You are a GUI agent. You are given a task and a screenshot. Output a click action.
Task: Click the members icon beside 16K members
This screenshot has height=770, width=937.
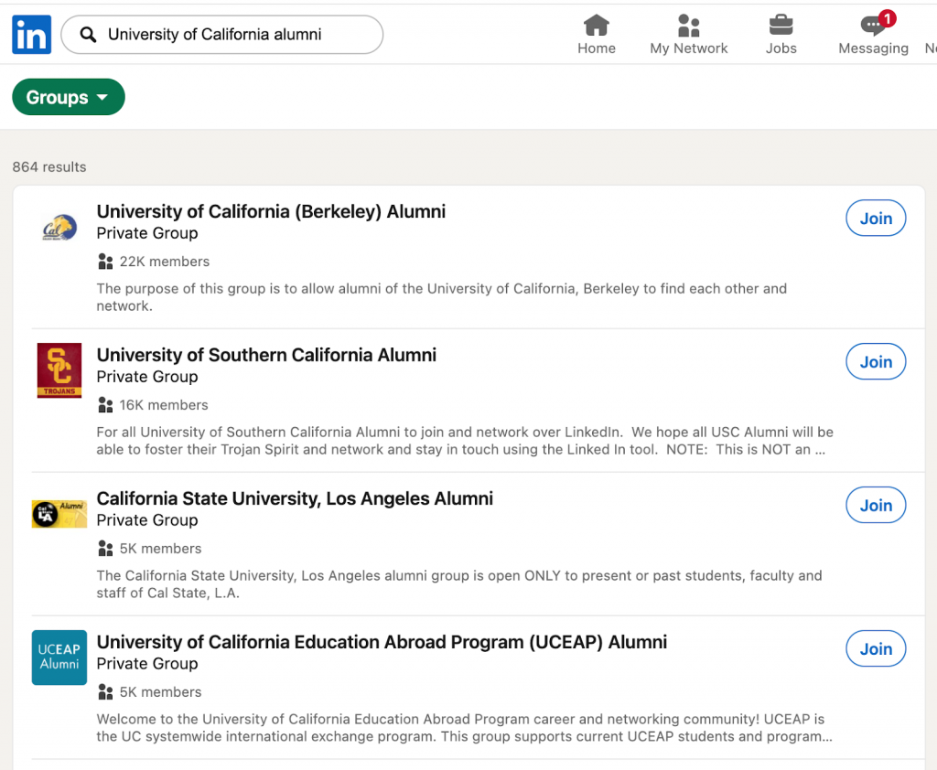[x=105, y=404]
